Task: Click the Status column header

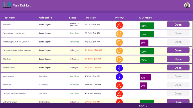Action: tap(73, 18)
